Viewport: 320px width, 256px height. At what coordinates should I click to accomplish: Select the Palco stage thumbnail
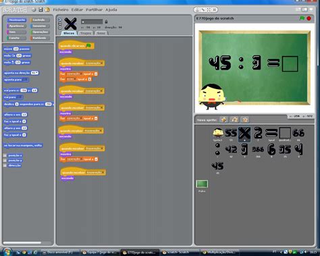[202, 186]
